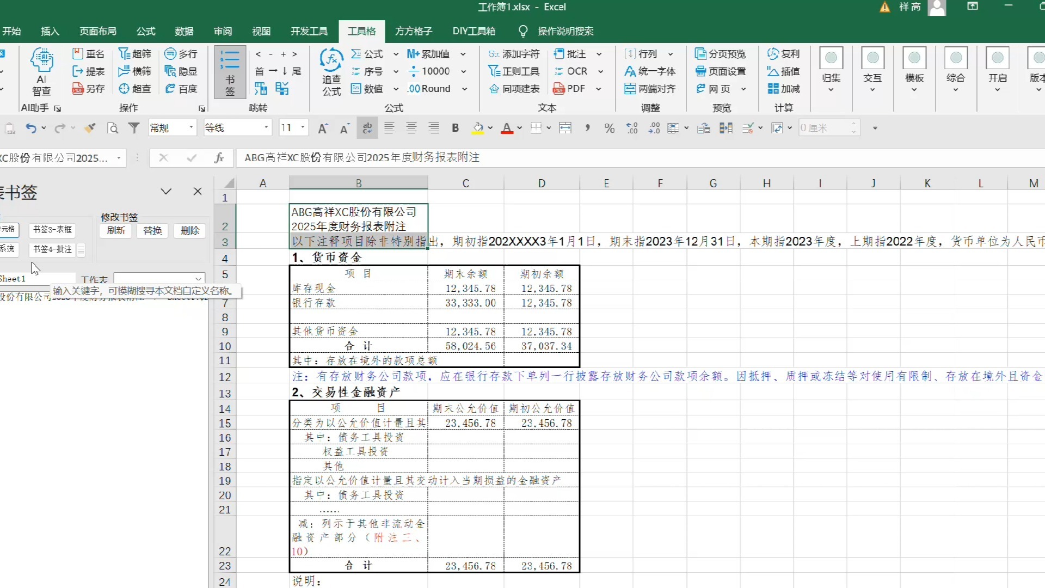Toggle center alignment
The image size is (1045, 588).
pos(411,128)
